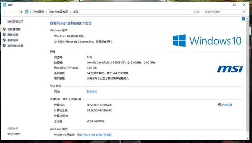Click the vertical scrollbar thumb
Viewport: 252px width, 143px height.
tap(248, 76)
